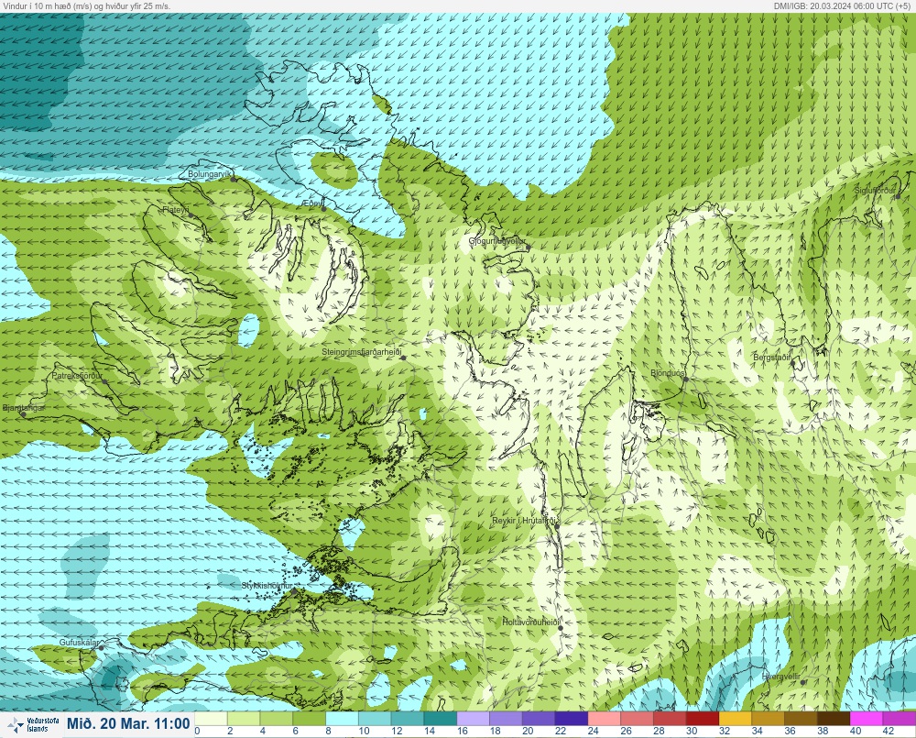This screenshot has height=738, width=916.
Task: Click the Gjögurflugvöllur station label
Action: click(x=497, y=241)
